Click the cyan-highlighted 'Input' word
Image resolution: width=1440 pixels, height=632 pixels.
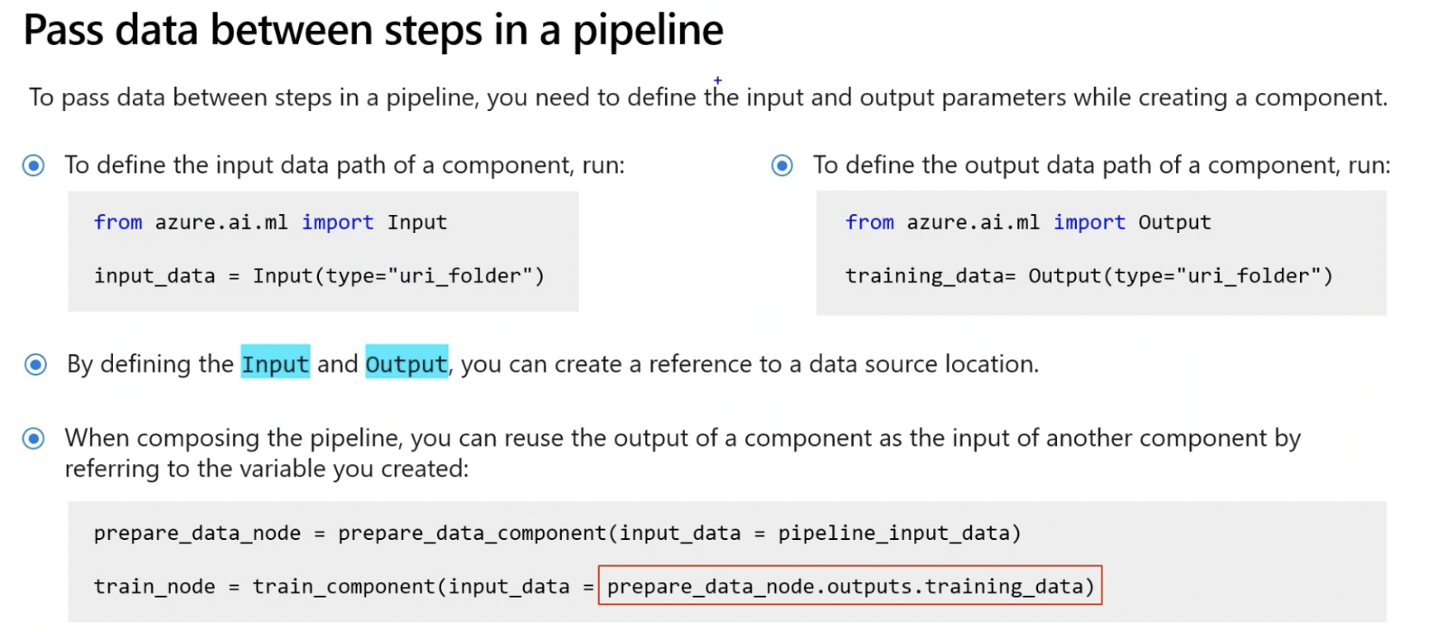click(275, 363)
